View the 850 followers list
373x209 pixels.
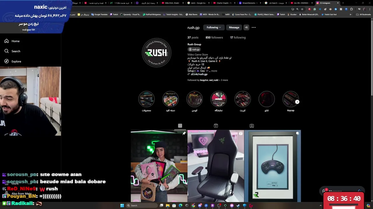pos(214,37)
